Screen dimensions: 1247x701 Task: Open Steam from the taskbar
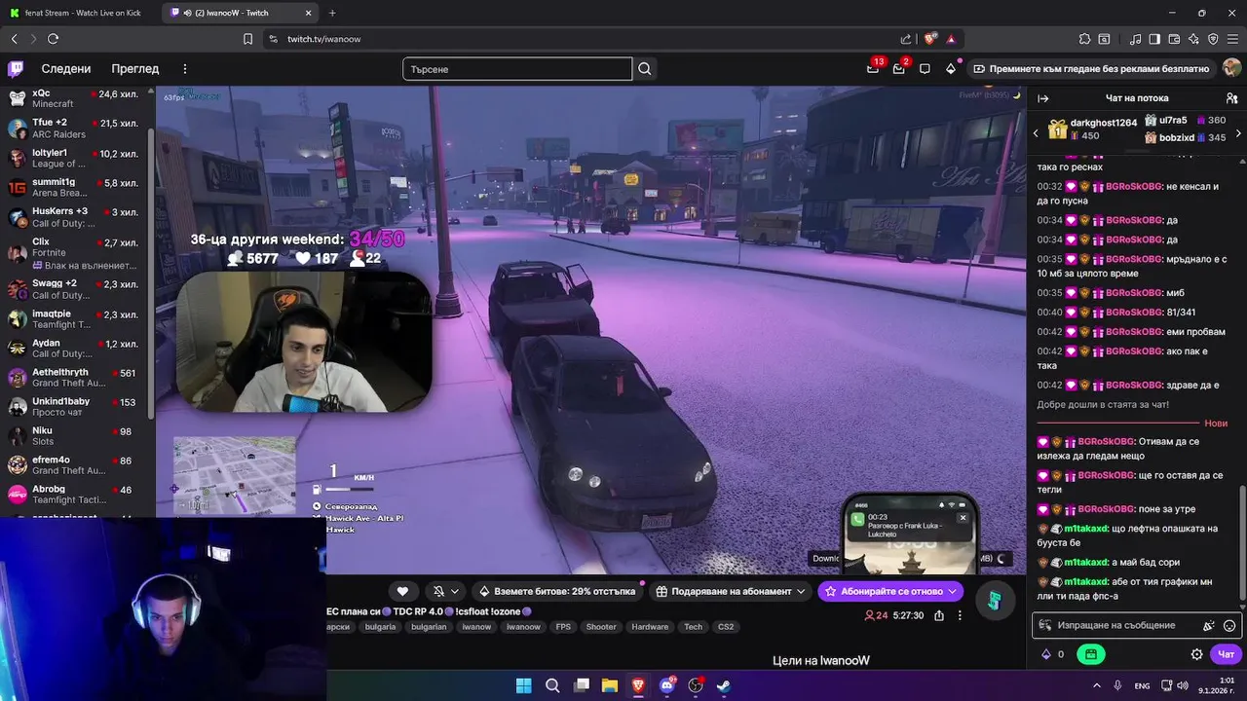click(x=724, y=685)
